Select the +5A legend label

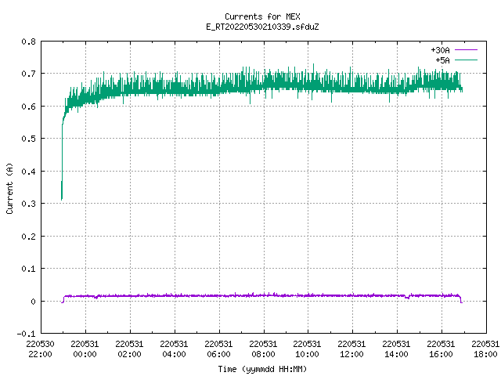[442, 60]
